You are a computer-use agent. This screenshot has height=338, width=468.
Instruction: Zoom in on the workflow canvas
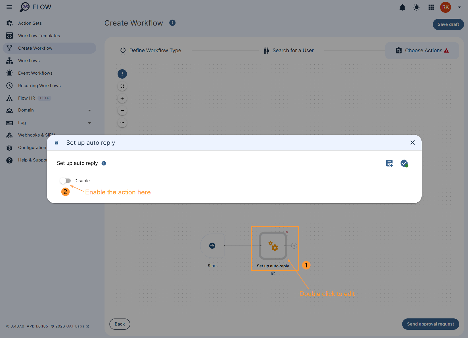point(122,98)
